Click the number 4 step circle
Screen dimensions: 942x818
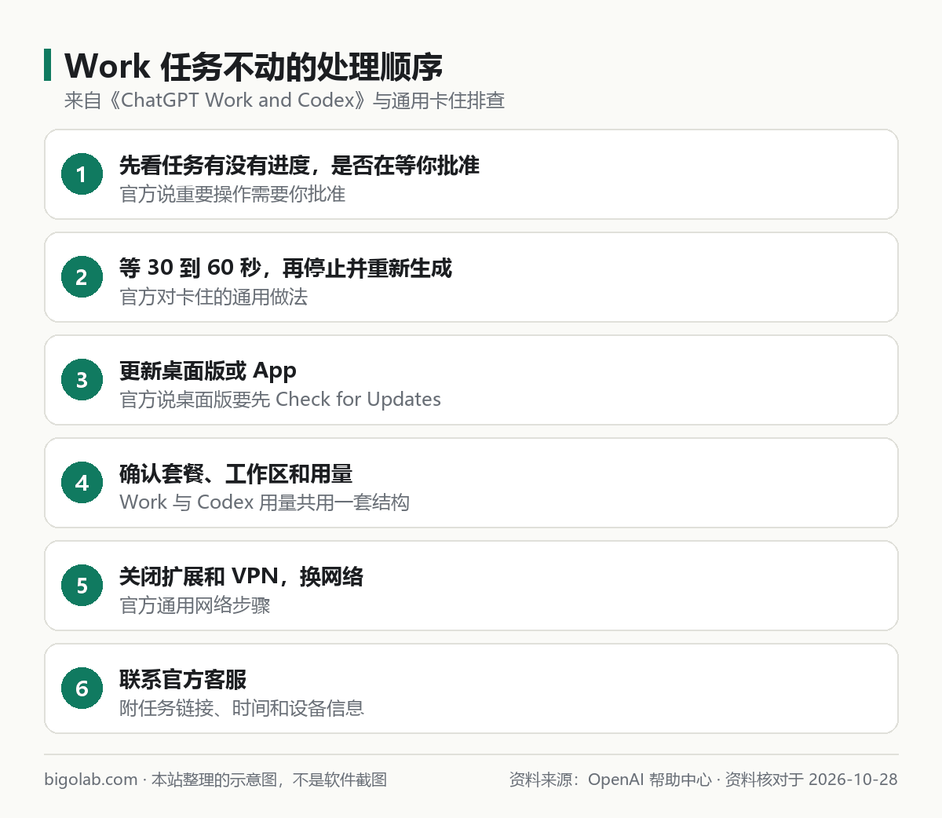(82, 483)
